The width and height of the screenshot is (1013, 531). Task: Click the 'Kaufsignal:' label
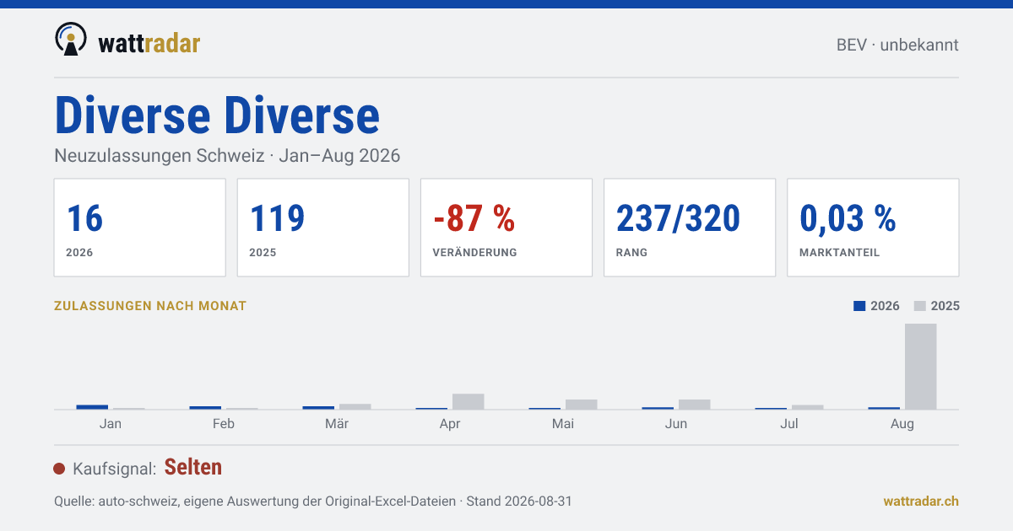click(x=115, y=469)
